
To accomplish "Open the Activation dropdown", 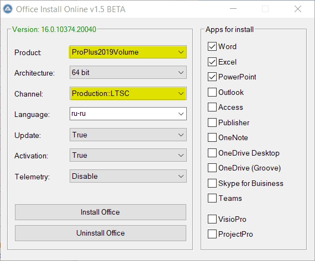I will click(x=128, y=155).
